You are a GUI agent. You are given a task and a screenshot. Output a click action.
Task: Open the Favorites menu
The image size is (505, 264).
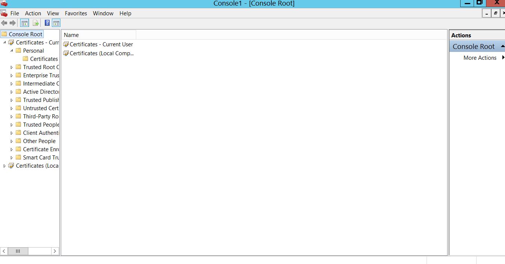coord(76,13)
